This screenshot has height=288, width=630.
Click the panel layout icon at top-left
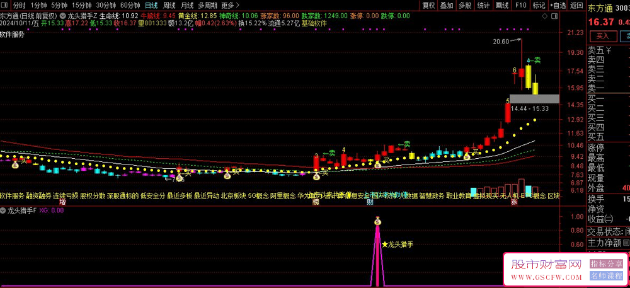(6, 5)
